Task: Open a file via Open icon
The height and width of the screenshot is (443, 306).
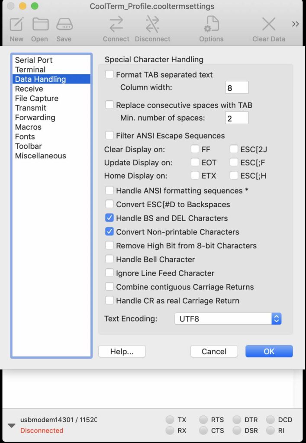Action: point(40,25)
